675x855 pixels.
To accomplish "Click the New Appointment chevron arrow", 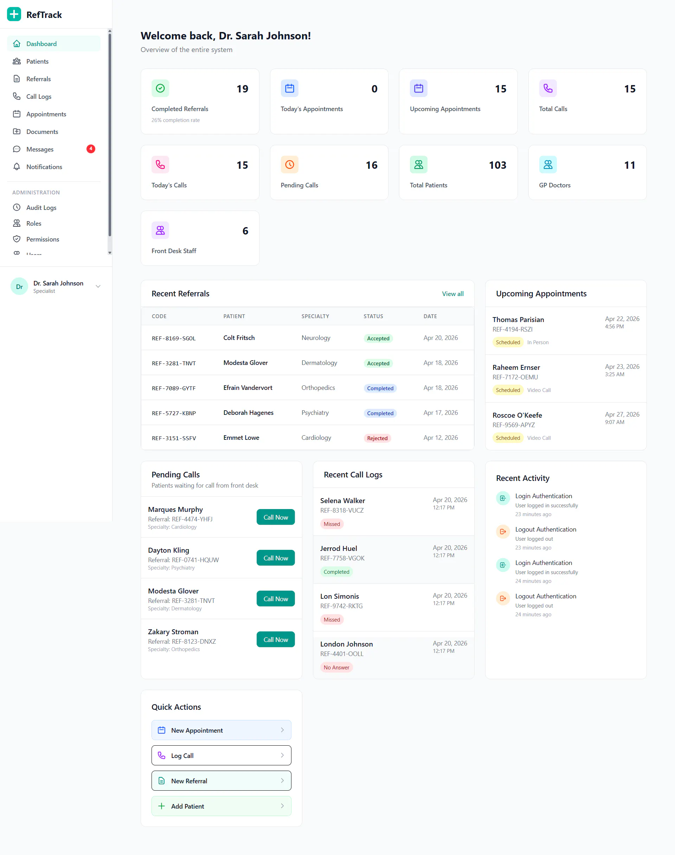I will pos(282,730).
